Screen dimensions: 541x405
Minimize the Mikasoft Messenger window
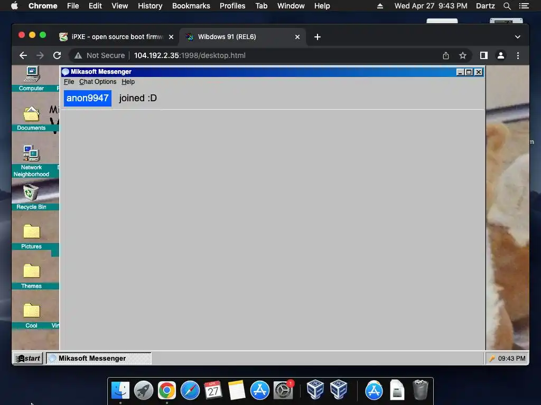click(x=460, y=72)
